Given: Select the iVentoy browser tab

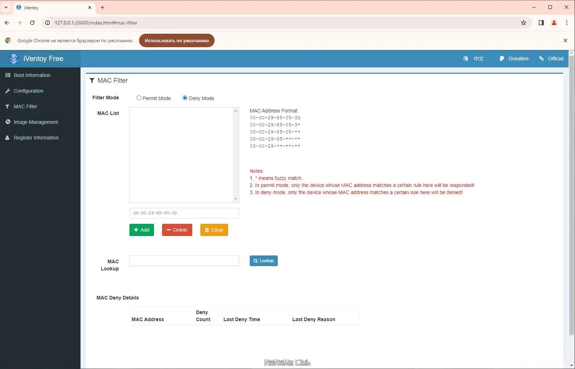Looking at the screenshot, I should (x=54, y=7).
